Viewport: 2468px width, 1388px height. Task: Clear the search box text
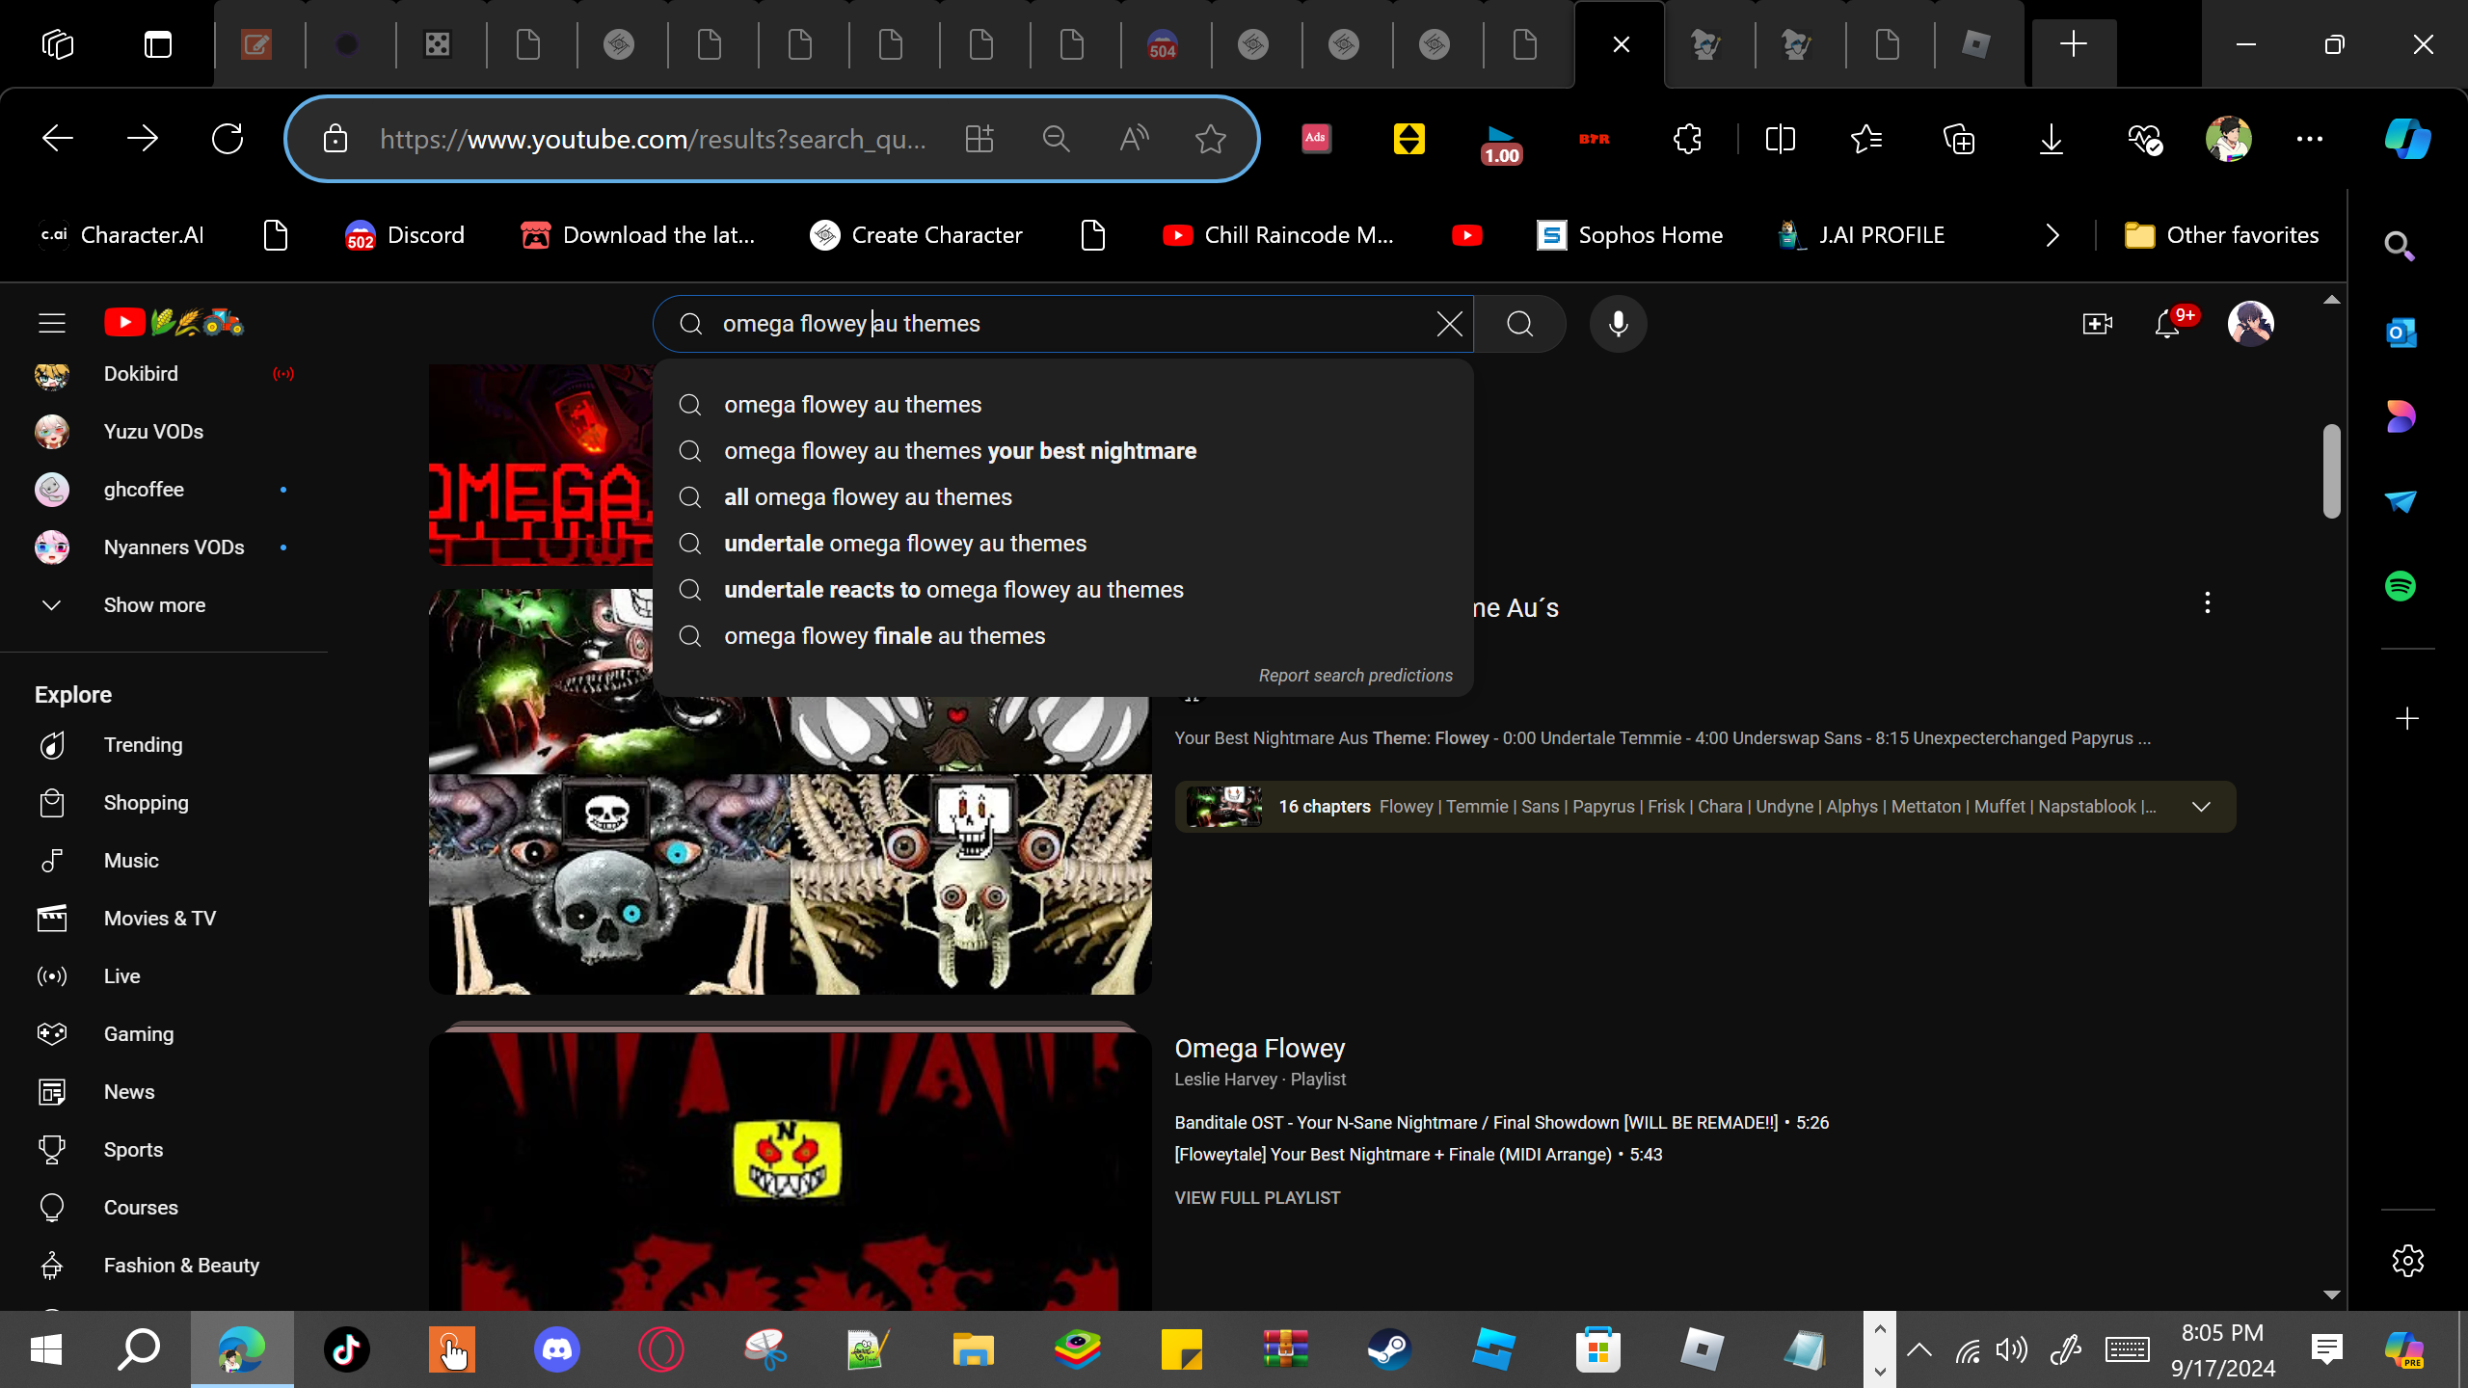(x=1449, y=324)
